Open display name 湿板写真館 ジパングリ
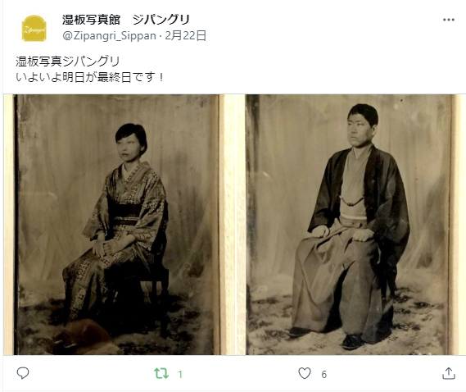This screenshot has height=392, width=466. coord(126,20)
